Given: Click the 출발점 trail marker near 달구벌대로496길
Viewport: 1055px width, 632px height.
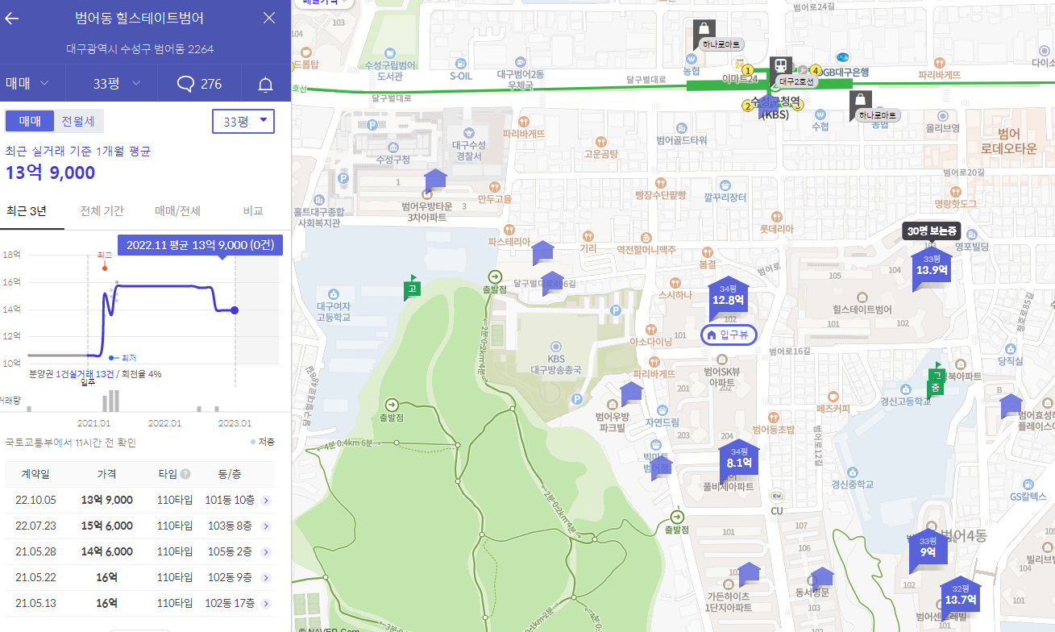Looking at the screenshot, I should (495, 276).
